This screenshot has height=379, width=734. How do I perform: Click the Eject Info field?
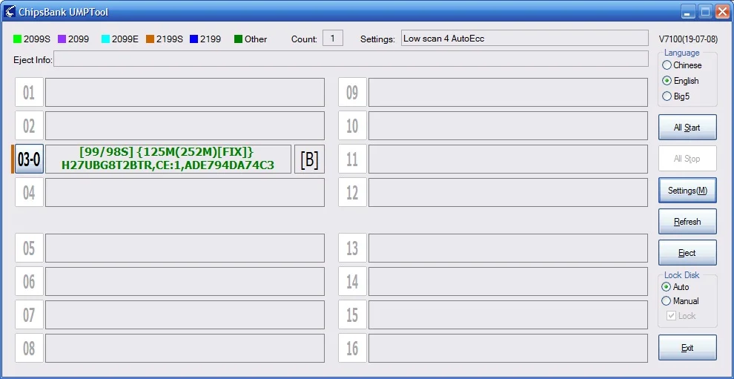(x=351, y=59)
